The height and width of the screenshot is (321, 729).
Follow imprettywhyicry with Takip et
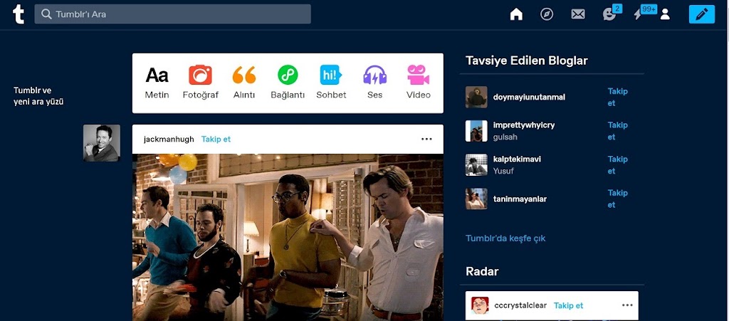618,131
